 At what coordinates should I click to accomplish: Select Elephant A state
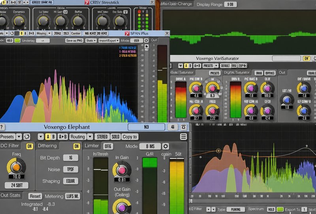pos(48,137)
